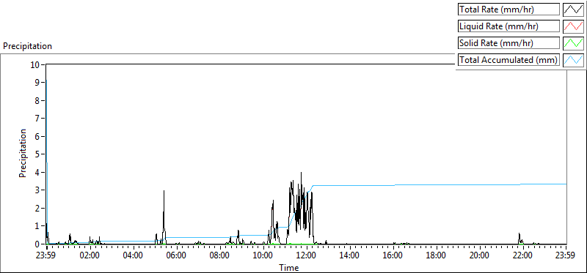This screenshot has width=587, height=273.
Task: Click the 06:00 time tick label
Action: [177, 256]
